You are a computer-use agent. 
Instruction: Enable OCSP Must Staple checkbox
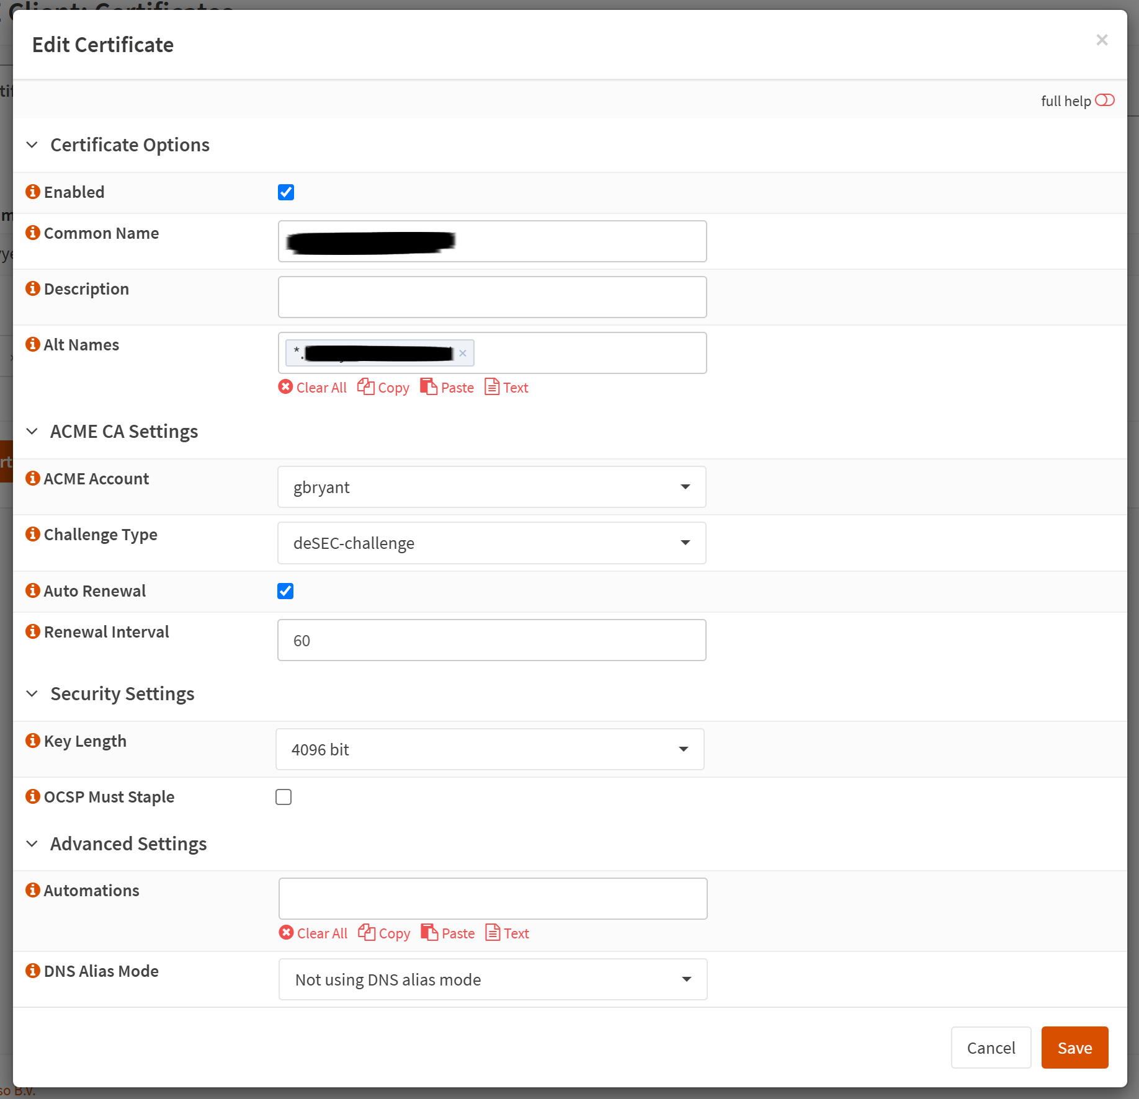pos(284,797)
